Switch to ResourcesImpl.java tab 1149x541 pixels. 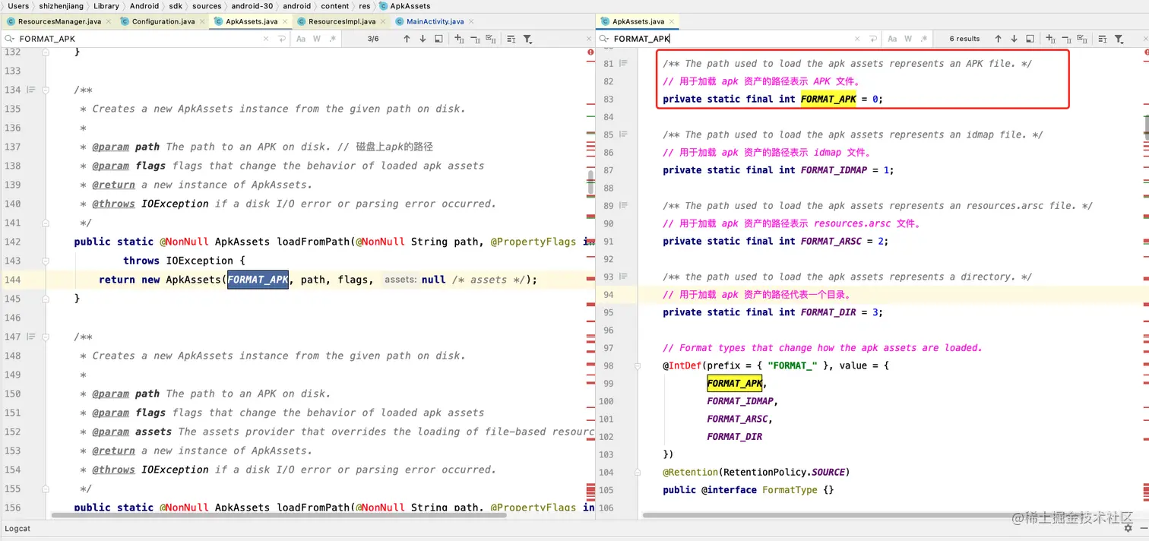coord(341,21)
